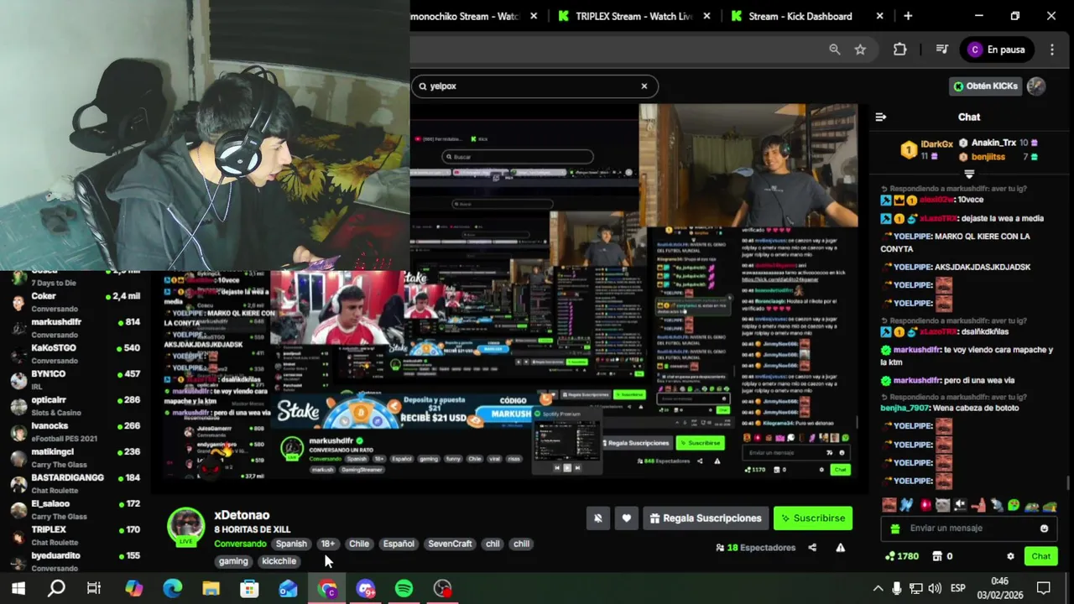Insert the crying cat emote
Screen dimensions: 1074x604
[x=942, y=505]
